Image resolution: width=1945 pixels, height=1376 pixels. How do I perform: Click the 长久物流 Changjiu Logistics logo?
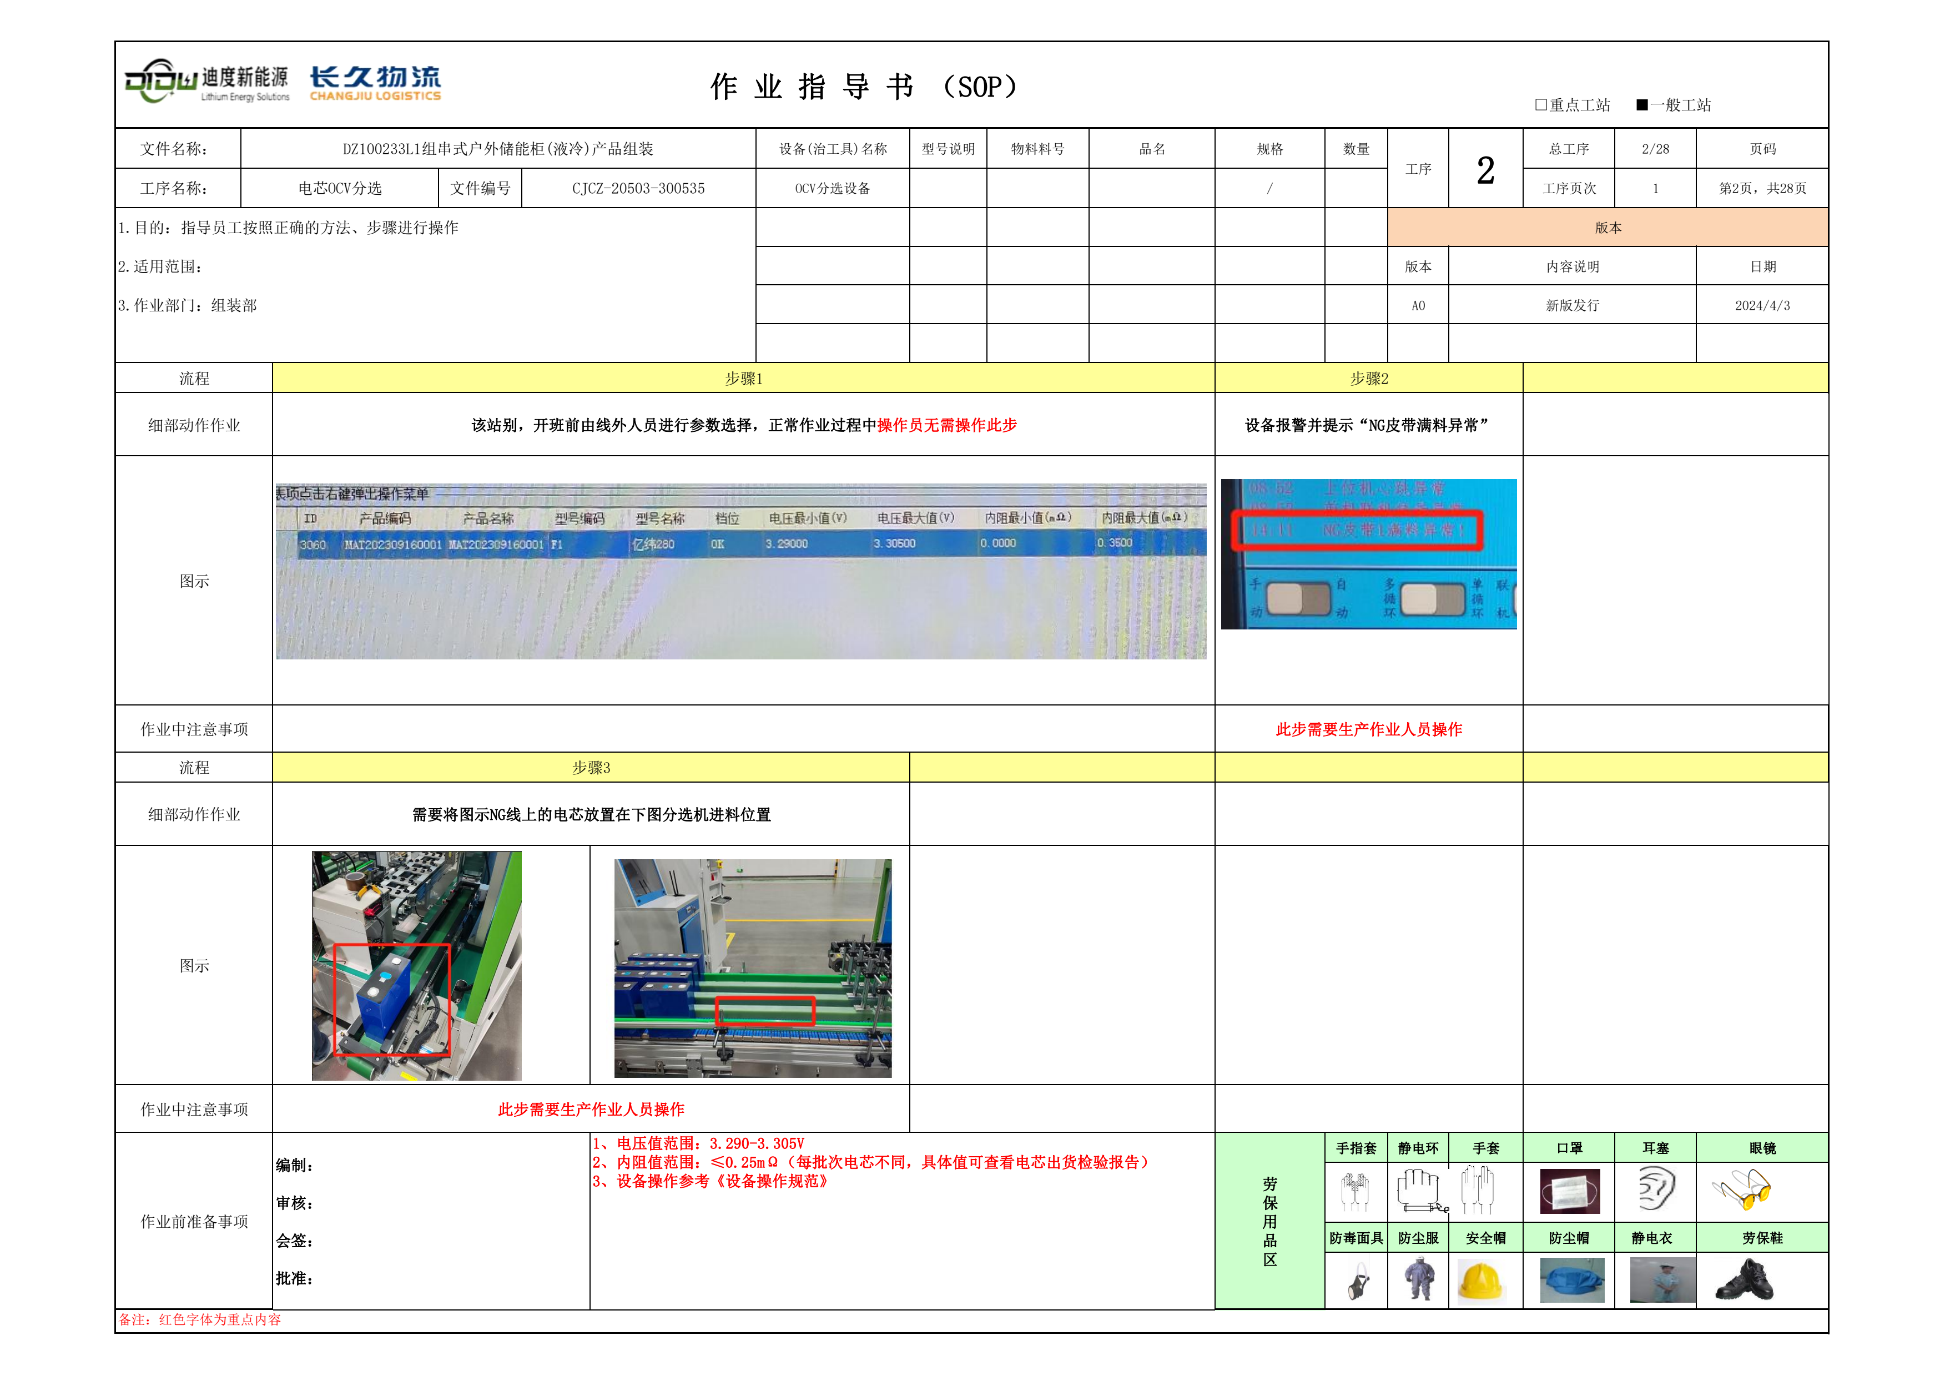coord(375,83)
